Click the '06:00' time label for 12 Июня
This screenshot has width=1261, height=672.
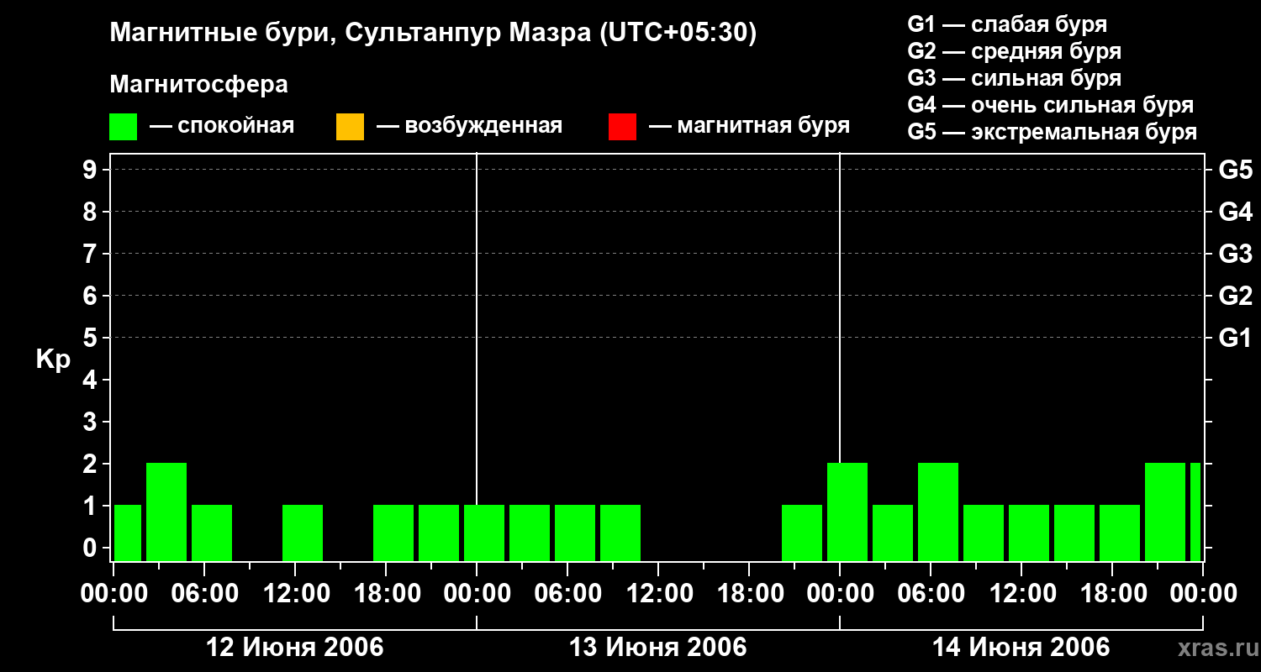click(x=204, y=593)
